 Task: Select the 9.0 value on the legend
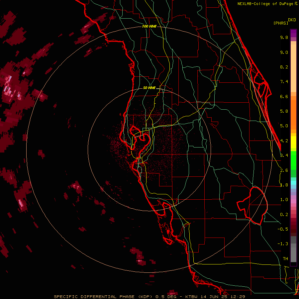coord(284,52)
